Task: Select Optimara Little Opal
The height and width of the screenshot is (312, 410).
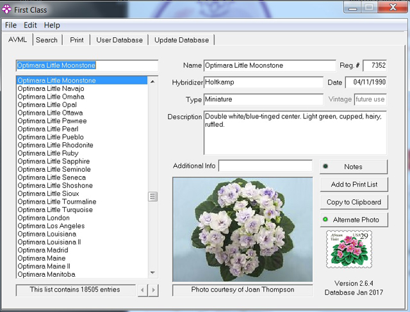Action: (82, 104)
